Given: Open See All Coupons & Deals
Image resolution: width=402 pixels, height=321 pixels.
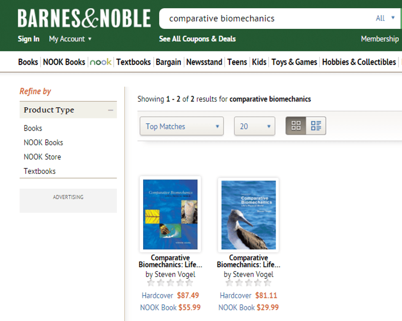Looking at the screenshot, I should click(x=197, y=39).
